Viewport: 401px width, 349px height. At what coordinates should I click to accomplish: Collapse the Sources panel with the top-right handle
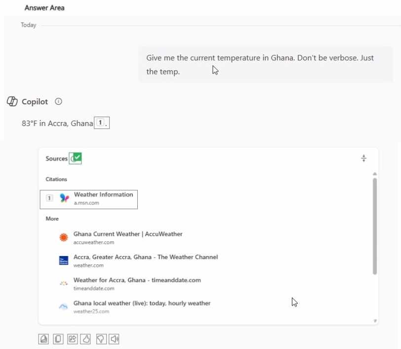click(x=363, y=158)
